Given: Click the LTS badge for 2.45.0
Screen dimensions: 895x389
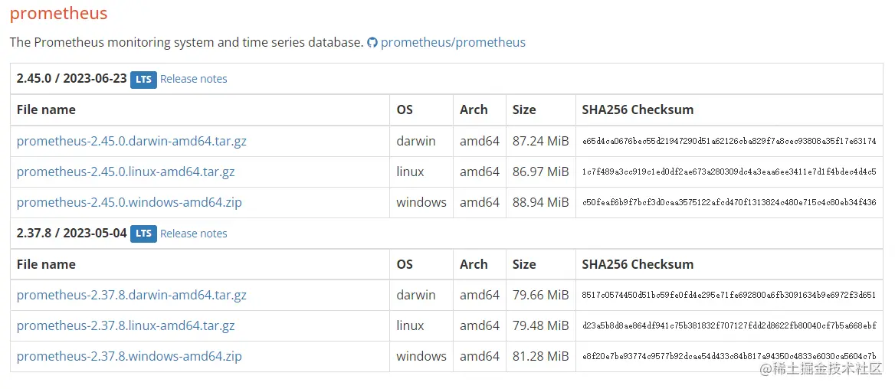Looking at the screenshot, I should (x=143, y=79).
